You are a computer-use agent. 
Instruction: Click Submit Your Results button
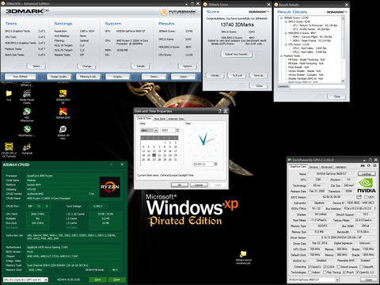point(237,55)
